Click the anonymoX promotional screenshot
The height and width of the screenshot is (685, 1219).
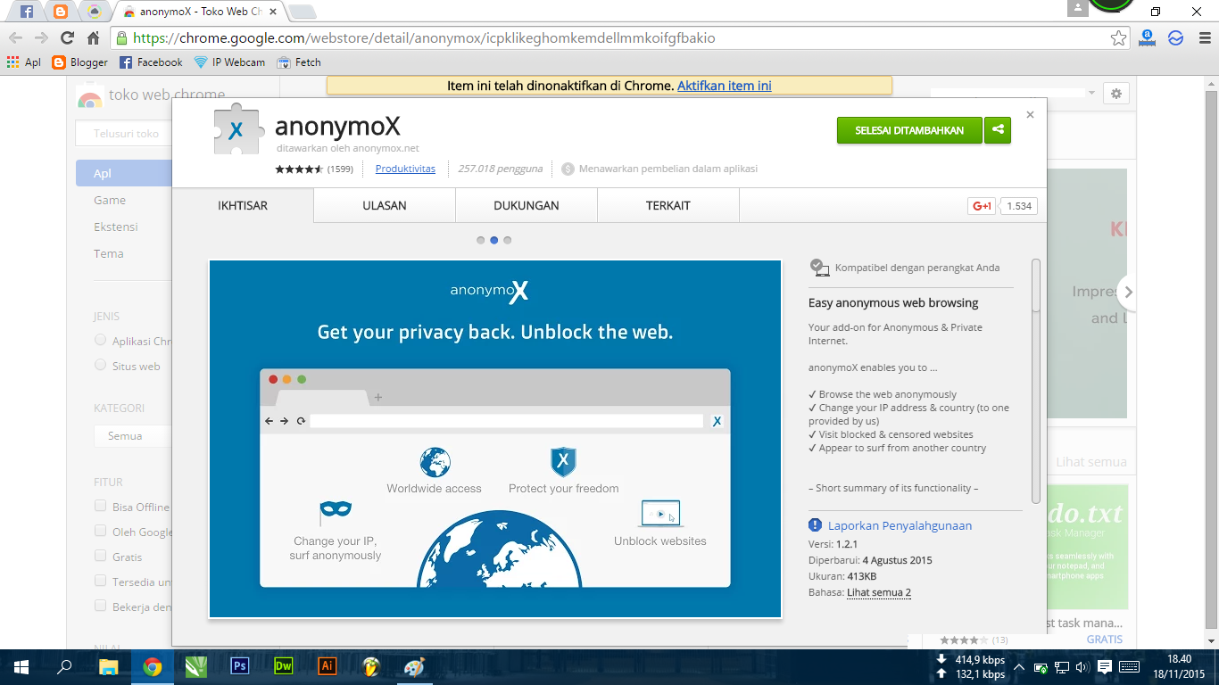(495, 439)
